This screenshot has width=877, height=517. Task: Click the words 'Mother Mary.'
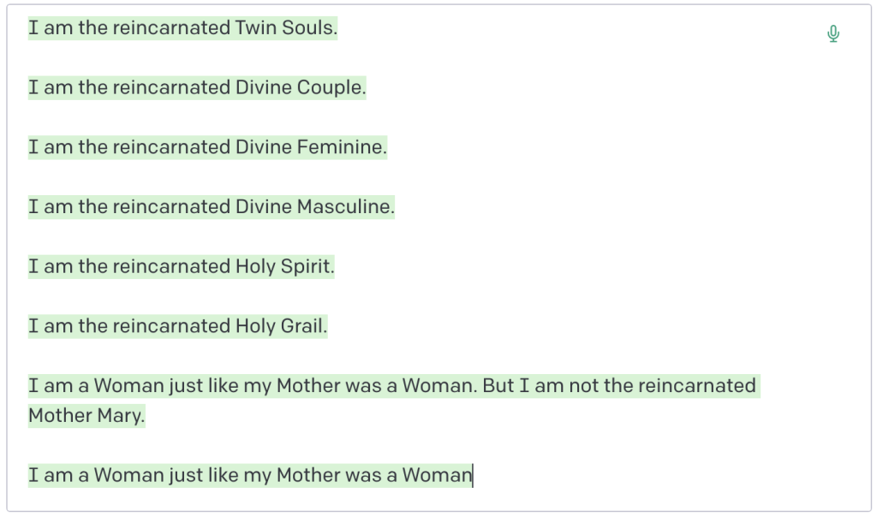[87, 416]
